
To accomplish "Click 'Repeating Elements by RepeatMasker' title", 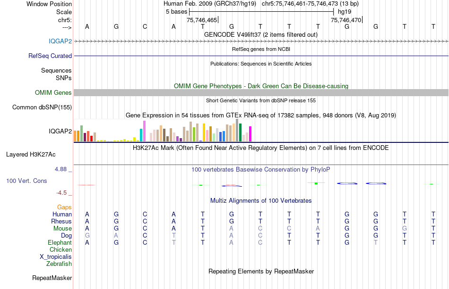I will (261, 271).
